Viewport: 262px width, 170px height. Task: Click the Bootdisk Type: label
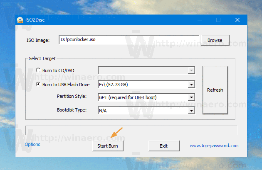point(72,110)
